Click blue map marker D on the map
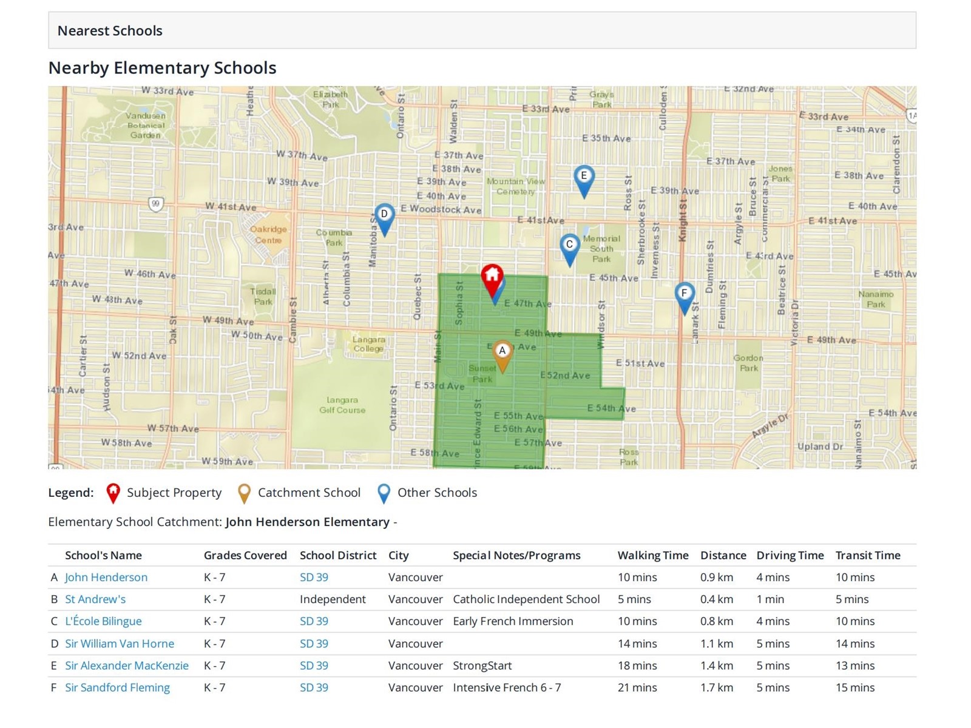 tap(384, 217)
